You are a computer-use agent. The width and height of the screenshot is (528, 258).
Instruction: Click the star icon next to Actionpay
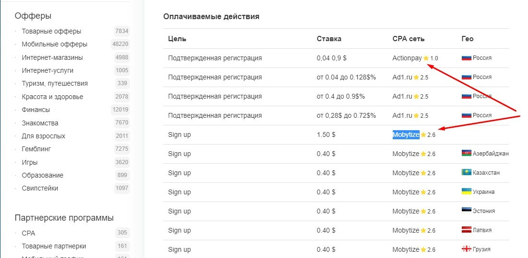pyautogui.click(x=426, y=58)
